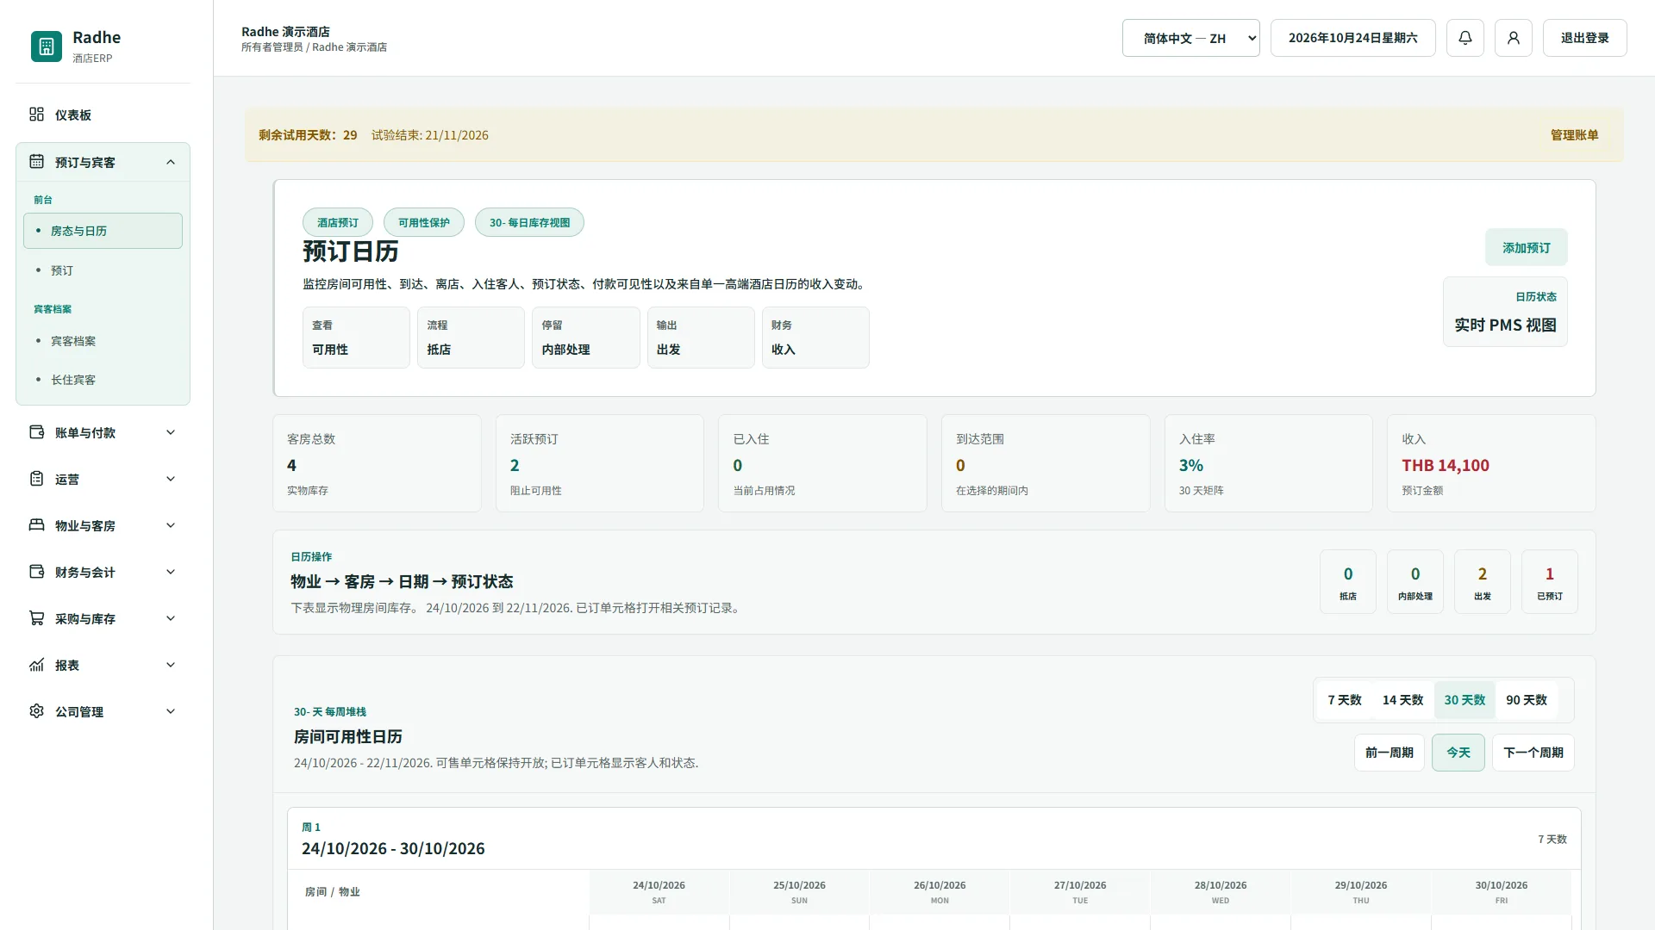Click the 报表 chart icon
Image resolution: width=1655 pixels, height=930 pixels.
point(36,665)
